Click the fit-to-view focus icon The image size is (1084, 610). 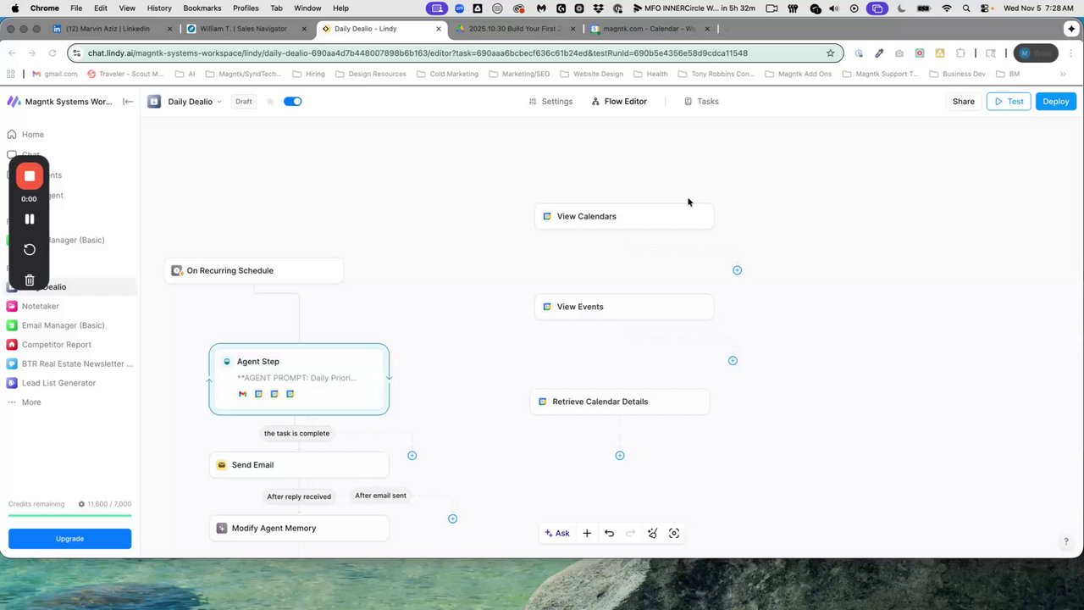pyautogui.click(x=674, y=534)
